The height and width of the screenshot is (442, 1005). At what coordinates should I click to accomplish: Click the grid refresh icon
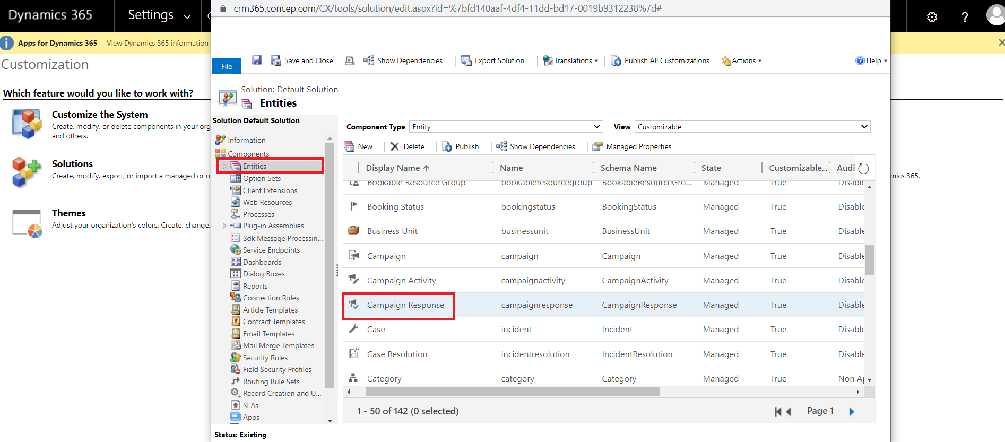click(863, 168)
